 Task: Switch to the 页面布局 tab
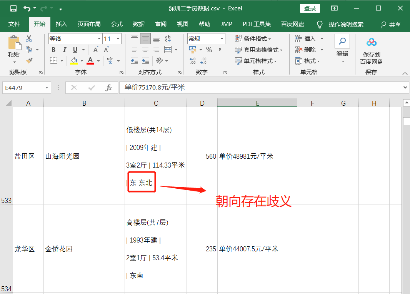coord(89,24)
